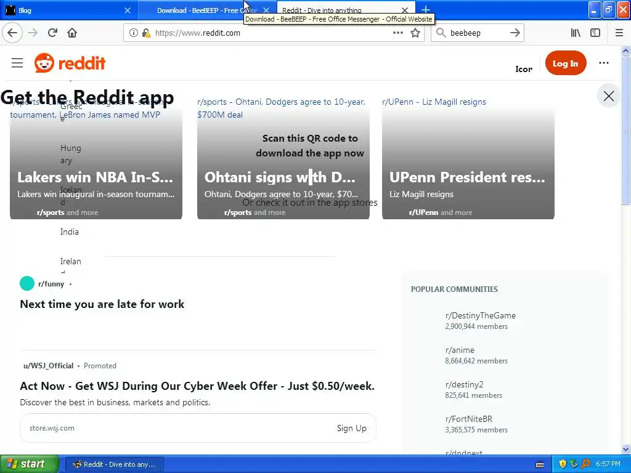The width and height of the screenshot is (631, 473).
Task: Open page actions three-dot menu in address bar
Action: click(x=397, y=33)
